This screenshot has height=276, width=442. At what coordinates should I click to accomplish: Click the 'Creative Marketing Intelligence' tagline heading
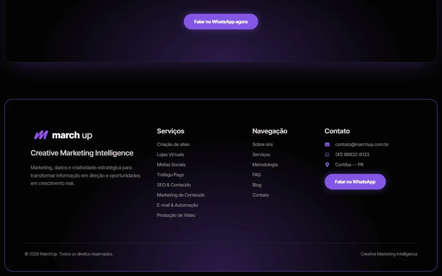82,153
